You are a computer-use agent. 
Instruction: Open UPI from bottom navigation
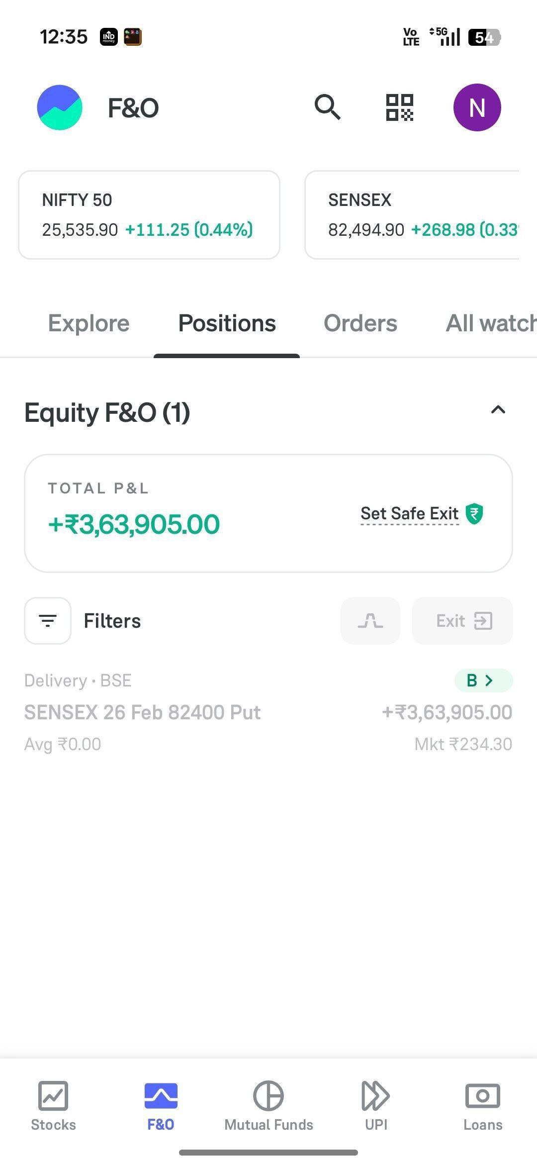[376, 1106]
